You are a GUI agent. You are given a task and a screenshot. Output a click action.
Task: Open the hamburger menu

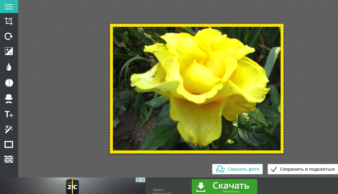pyautogui.click(x=9, y=7)
